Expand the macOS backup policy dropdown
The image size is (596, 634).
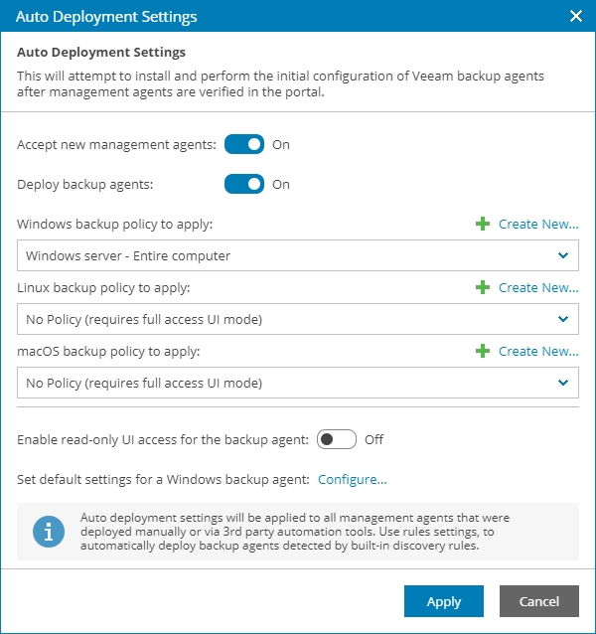tap(298, 383)
